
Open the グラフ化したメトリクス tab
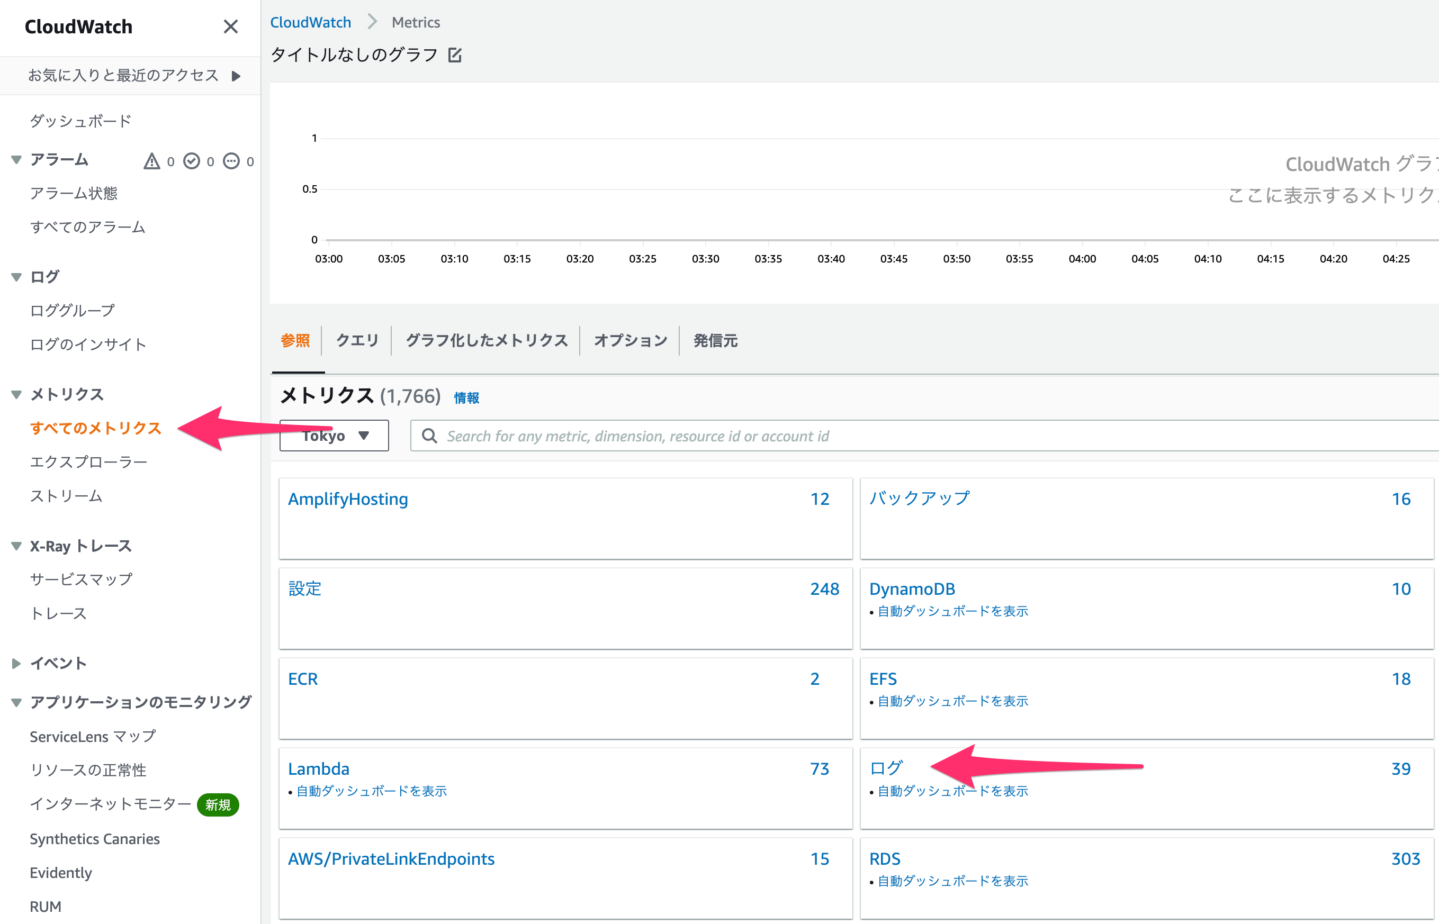tap(487, 340)
